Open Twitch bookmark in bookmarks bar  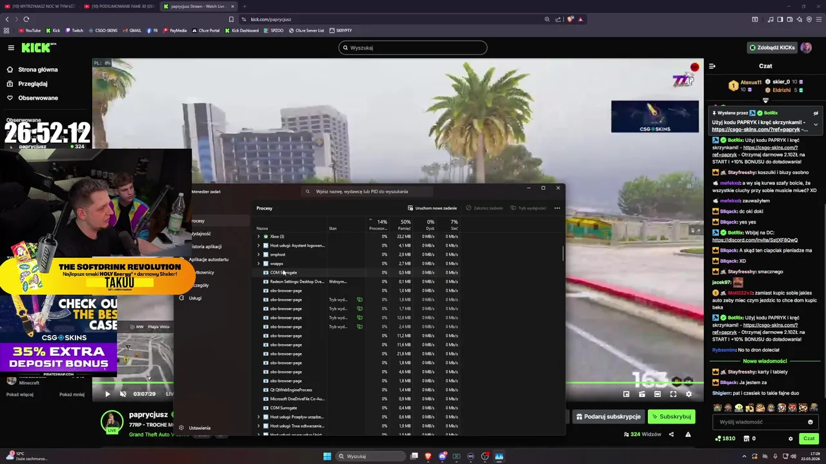[74, 30]
